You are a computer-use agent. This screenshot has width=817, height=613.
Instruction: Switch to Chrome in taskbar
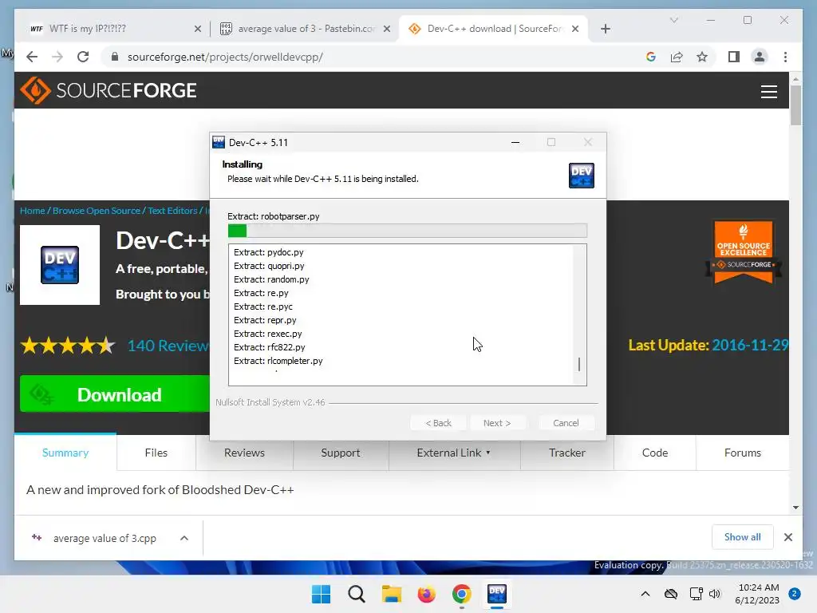(x=462, y=594)
